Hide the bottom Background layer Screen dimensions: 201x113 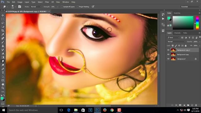coord(168,59)
